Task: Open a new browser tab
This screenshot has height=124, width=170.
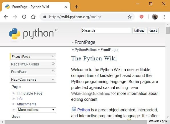Action: [77, 7]
